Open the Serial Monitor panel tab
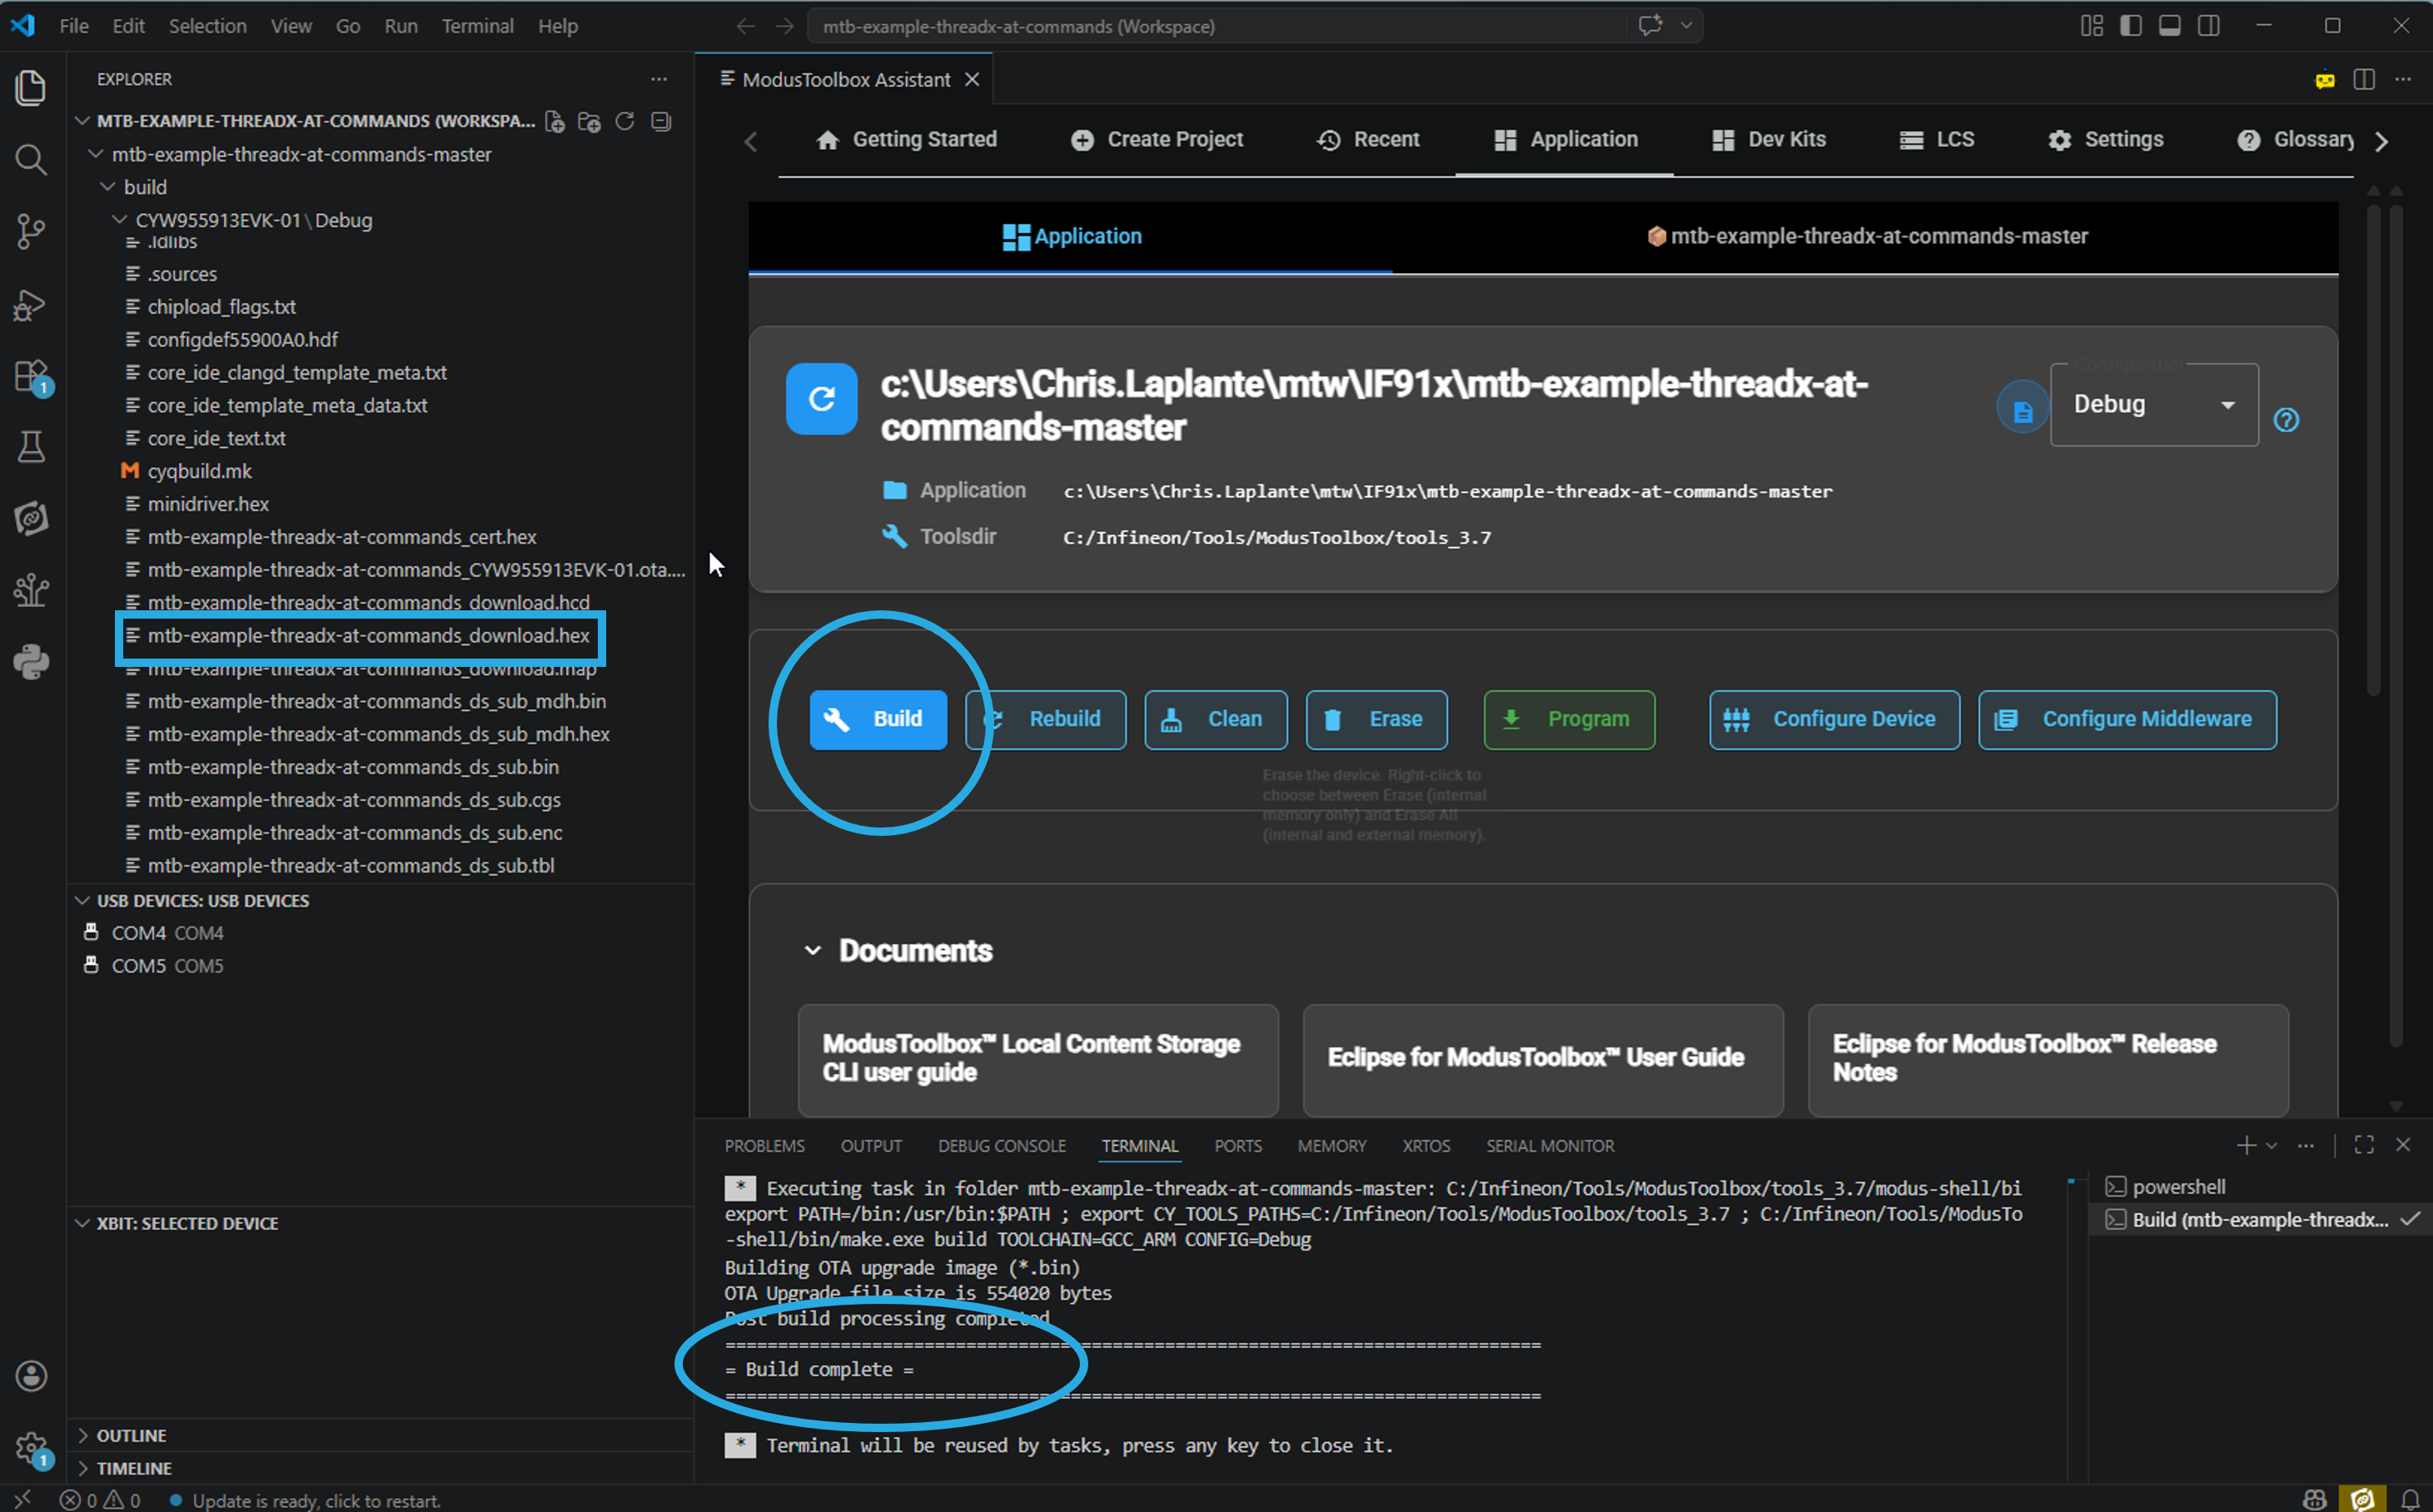 (1550, 1146)
